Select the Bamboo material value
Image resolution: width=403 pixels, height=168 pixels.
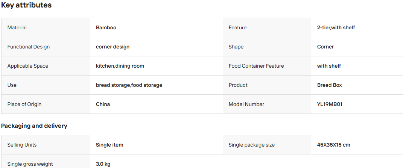click(106, 27)
